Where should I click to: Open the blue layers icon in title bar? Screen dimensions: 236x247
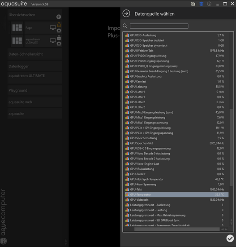(x=201, y=4)
